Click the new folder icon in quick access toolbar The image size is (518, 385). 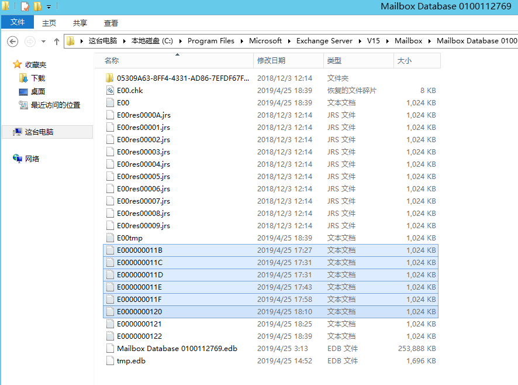point(37,6)
